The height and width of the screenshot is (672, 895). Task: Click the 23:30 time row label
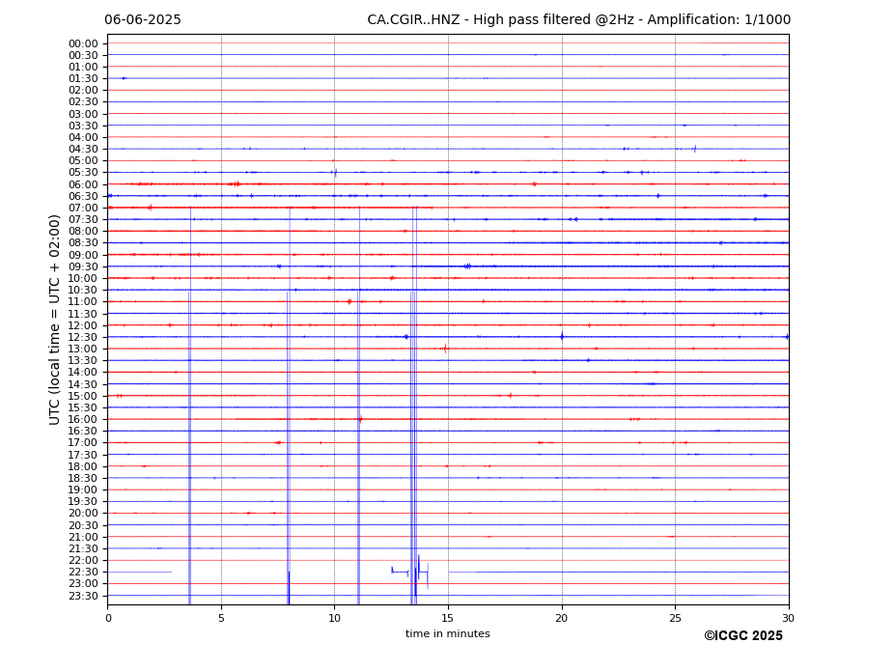click(83, 596)
